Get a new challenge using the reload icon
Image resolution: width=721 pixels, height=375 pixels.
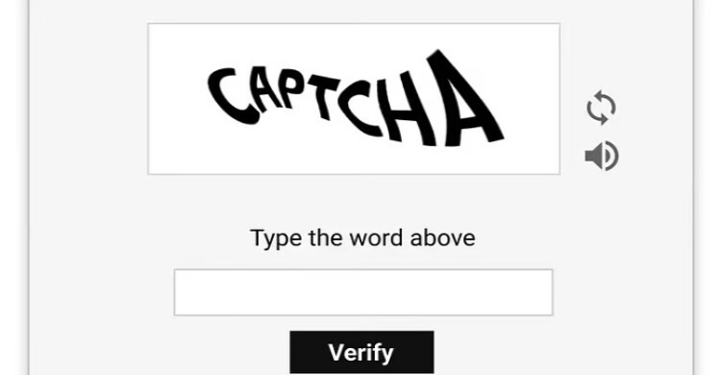point(601,107)
